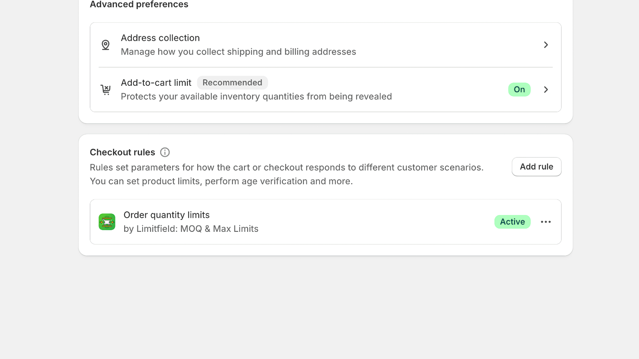Click 'Manage how you collect shipping' description
This screenshot has width=639, height=359.
238,52
